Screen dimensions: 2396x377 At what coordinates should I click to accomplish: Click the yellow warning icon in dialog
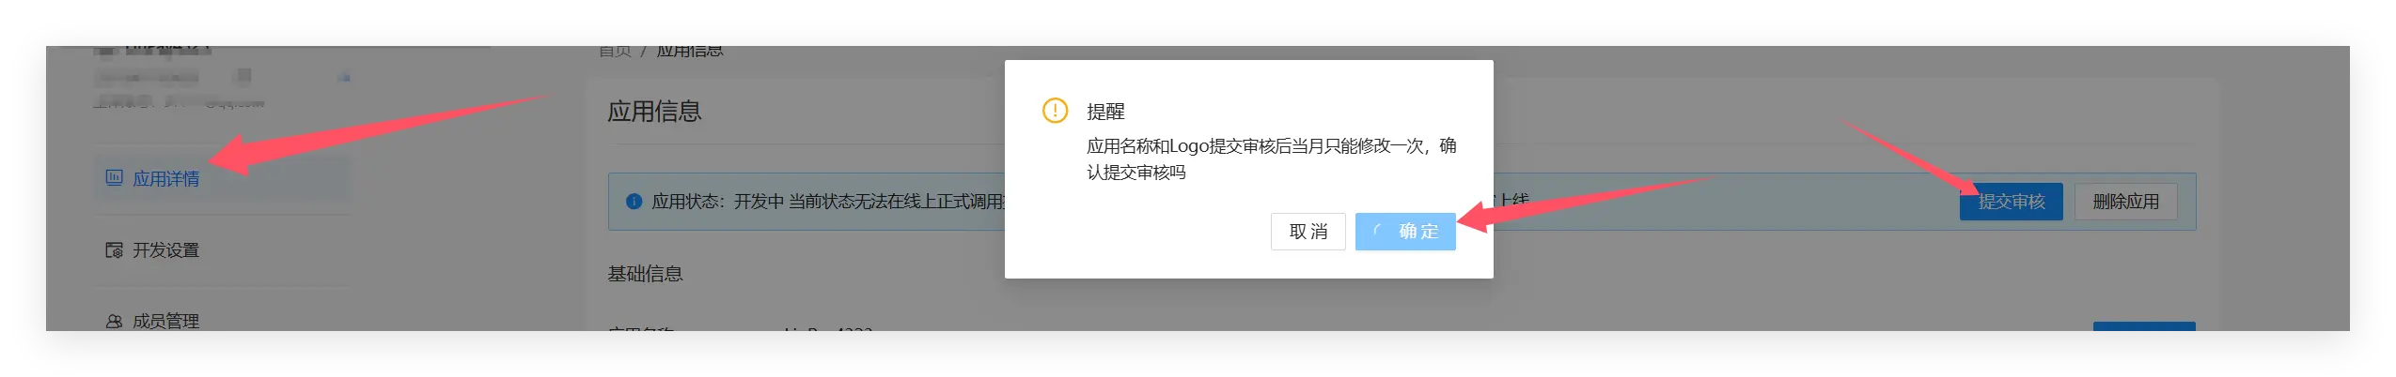click(1055, 111)
